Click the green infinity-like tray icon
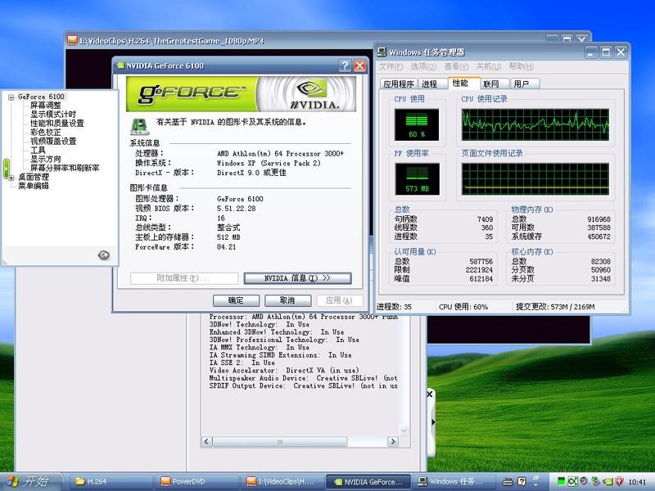 [572, 481]
